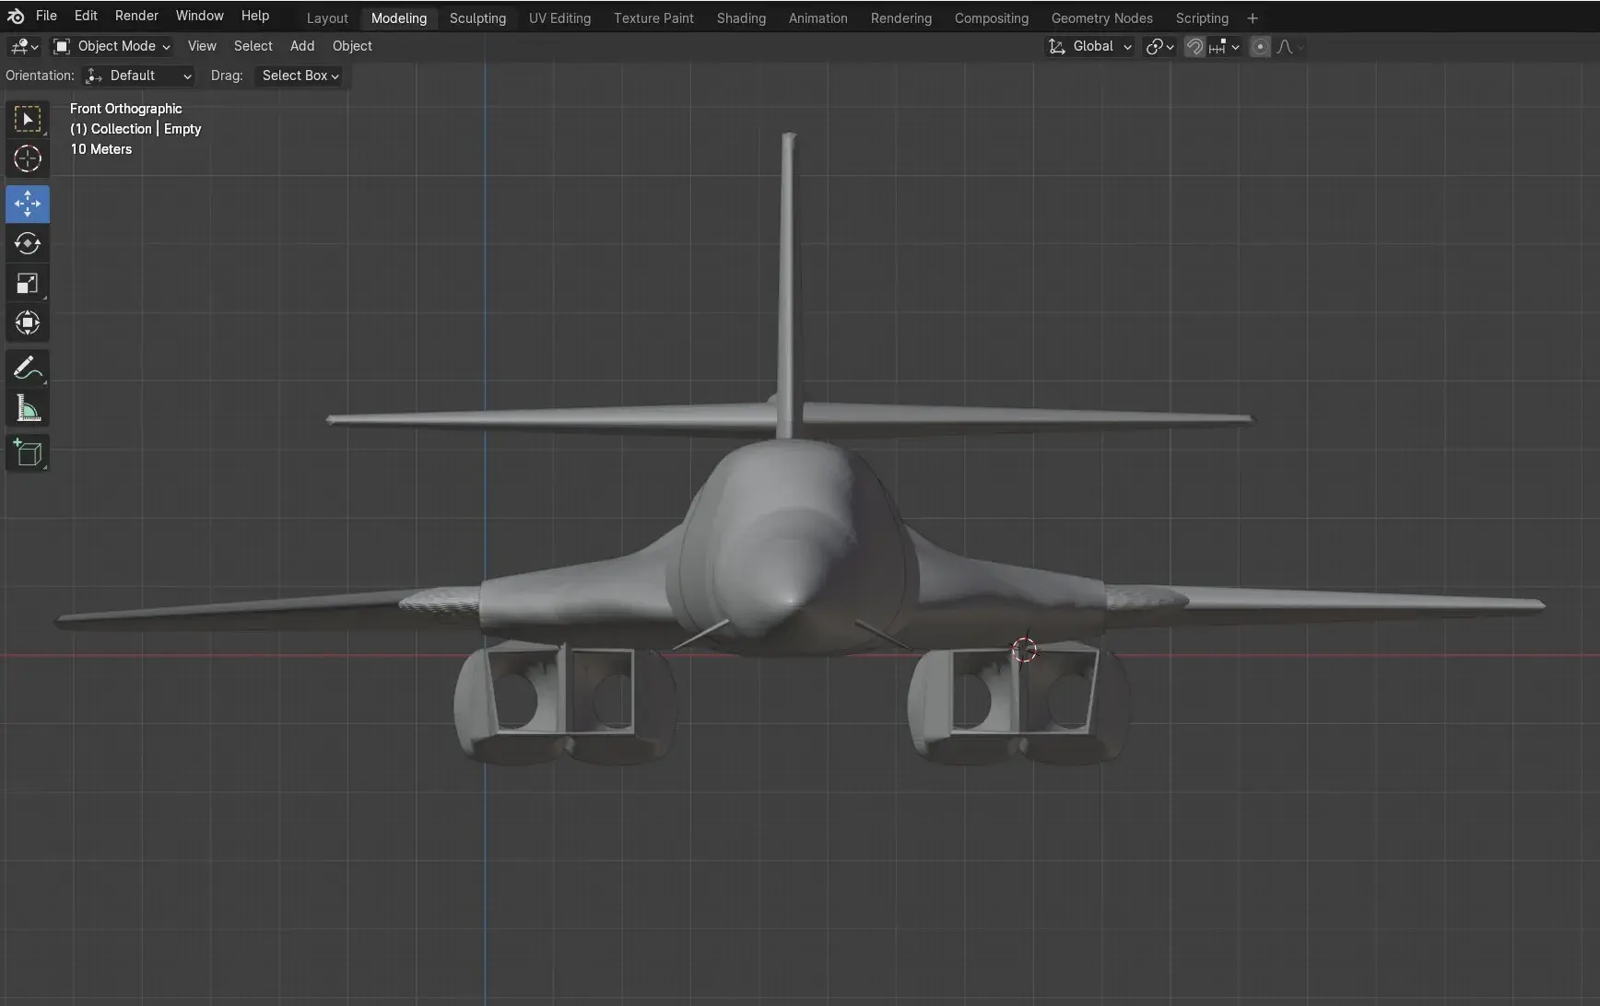Click the Blender logo icon
The width and height of the screenshot is (1600, 1006).
pyautogui.click(x=16, y=17)
